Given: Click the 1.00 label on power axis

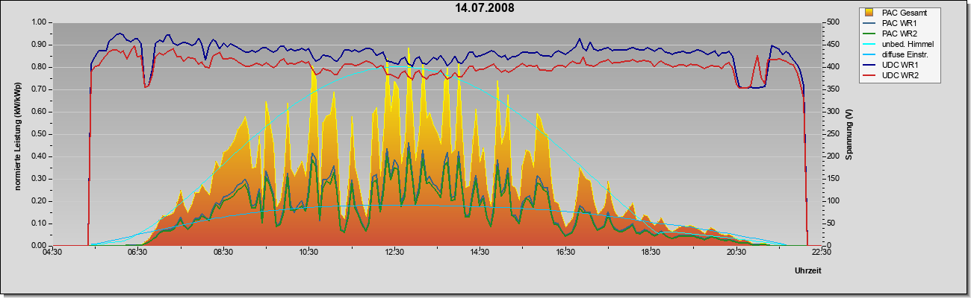Looking at the screenshot, I should point(38,22).
